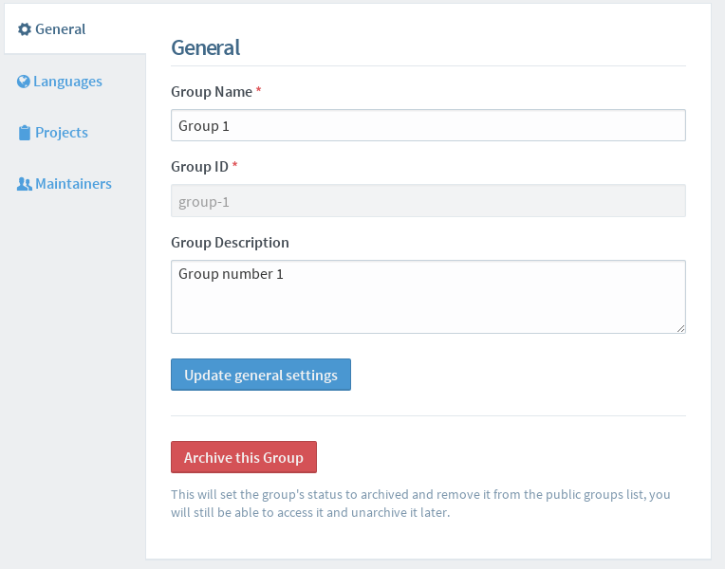Viewport: 725px width, 569px height.
Task: Click the red Archive this Group button
Action: click(x=244, y=457)
